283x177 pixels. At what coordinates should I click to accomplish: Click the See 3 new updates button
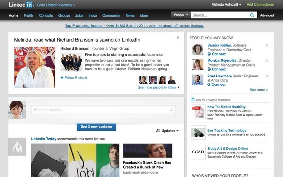pyautogui.click(x=96, y=127)
